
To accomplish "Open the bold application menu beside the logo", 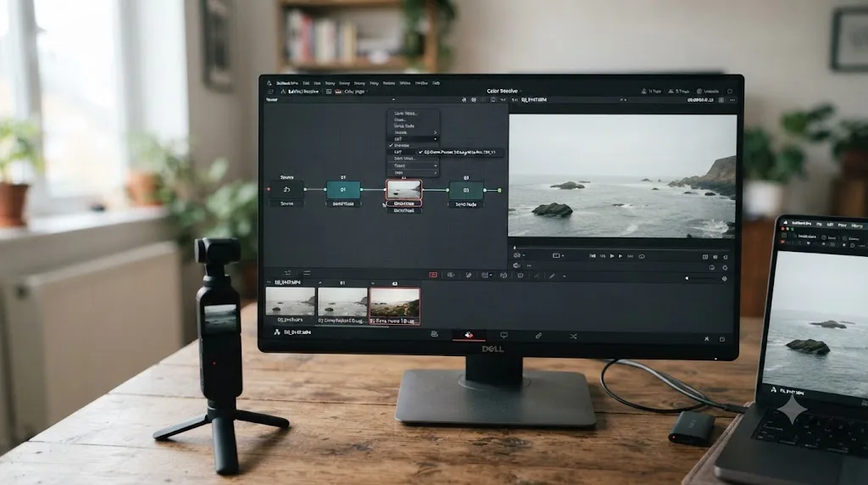I will (x=287, y=84).
